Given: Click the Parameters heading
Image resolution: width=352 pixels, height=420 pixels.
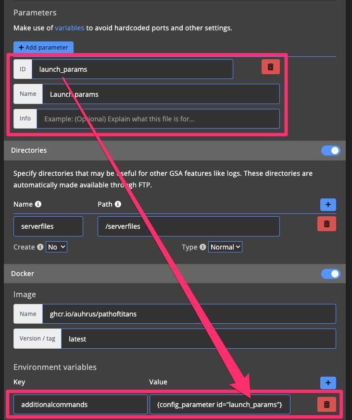Looking at the screenshot, I should tap(35, 13).
